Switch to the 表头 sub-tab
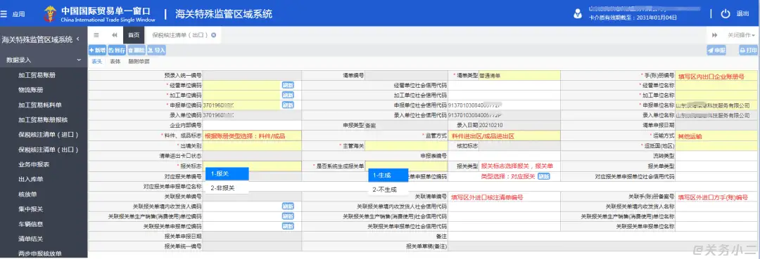Image resolution: width=760 pixels, height=259 pixels. [x=97, y=61]
